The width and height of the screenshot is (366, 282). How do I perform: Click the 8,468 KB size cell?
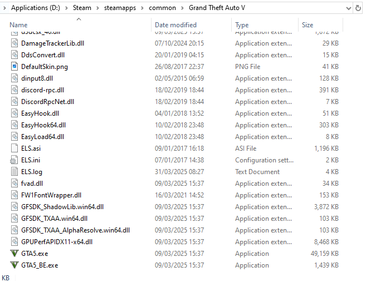click(326, 242)
